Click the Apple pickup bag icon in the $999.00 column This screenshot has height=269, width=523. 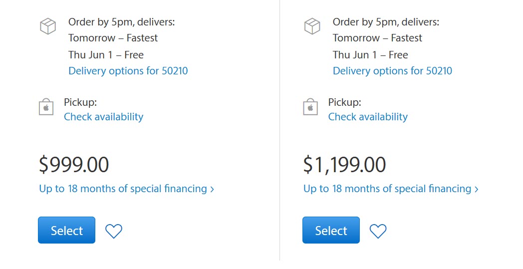tap(46, 107)
